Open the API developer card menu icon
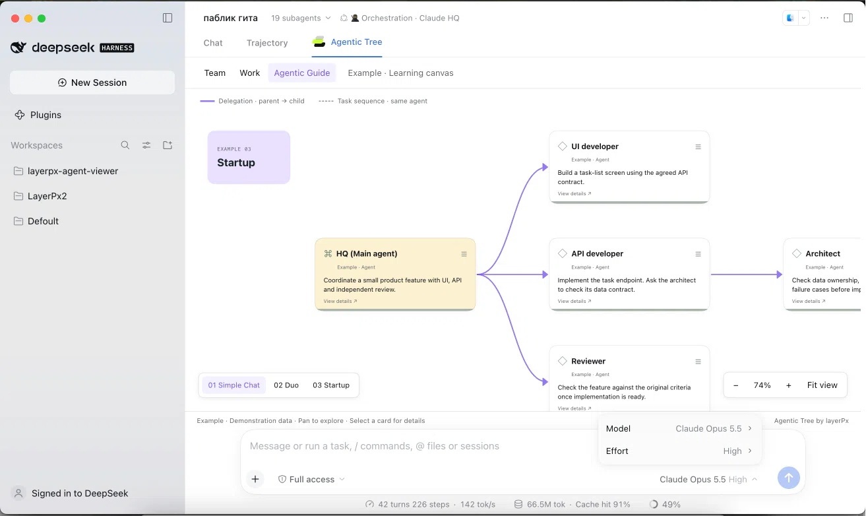The width and height of the screenshot is (868, 516). pyautogui.click(x=698, y=254)
